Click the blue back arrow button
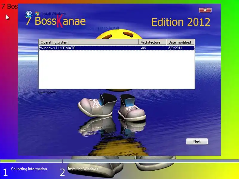Screen dimensions: 239x179 click(29, 14)
